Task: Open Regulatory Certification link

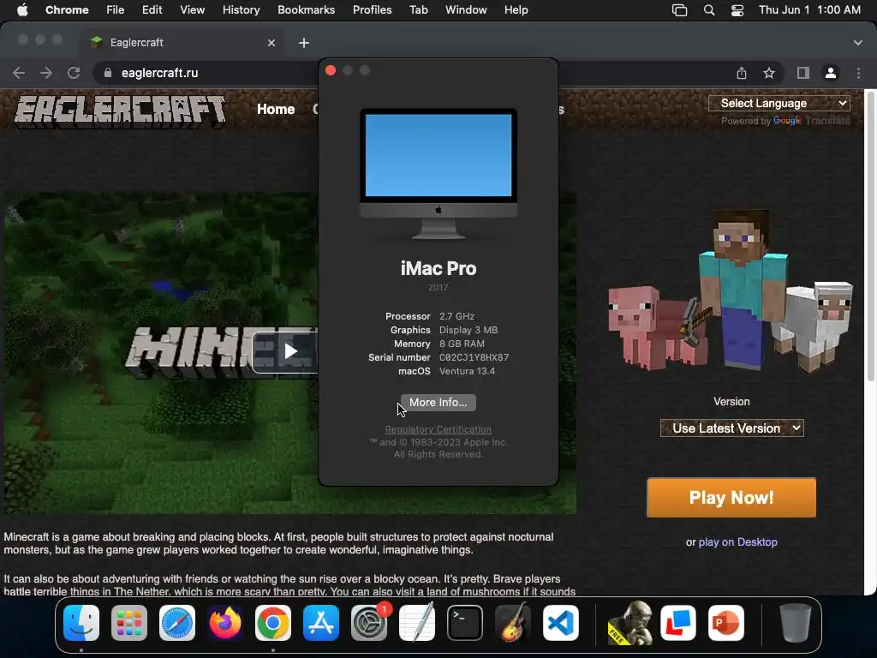Action: tap(438, 429)
